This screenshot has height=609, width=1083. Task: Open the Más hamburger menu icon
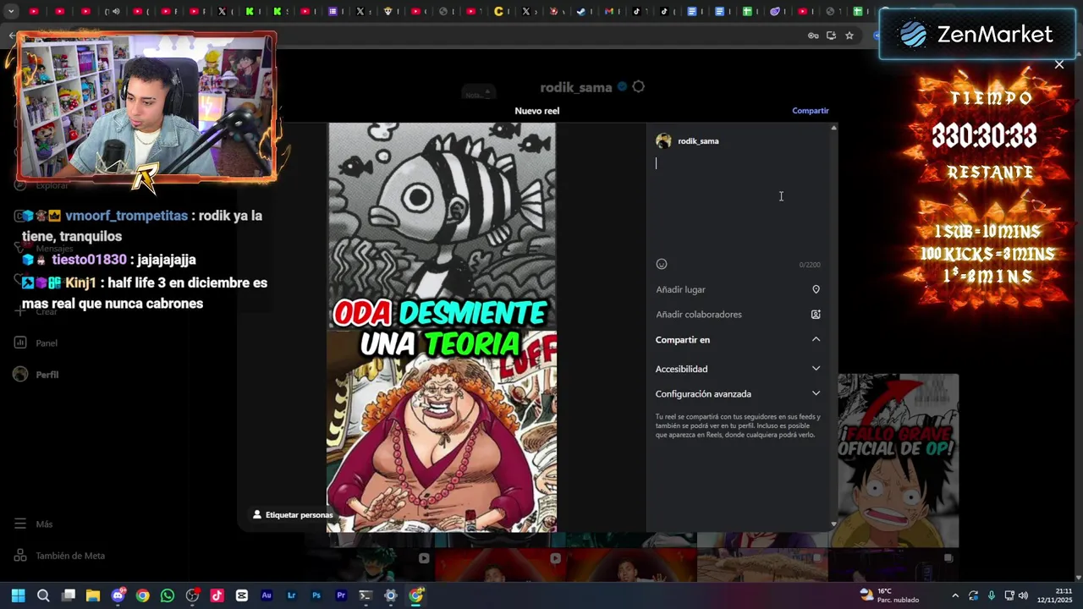[x=20, y=524]
